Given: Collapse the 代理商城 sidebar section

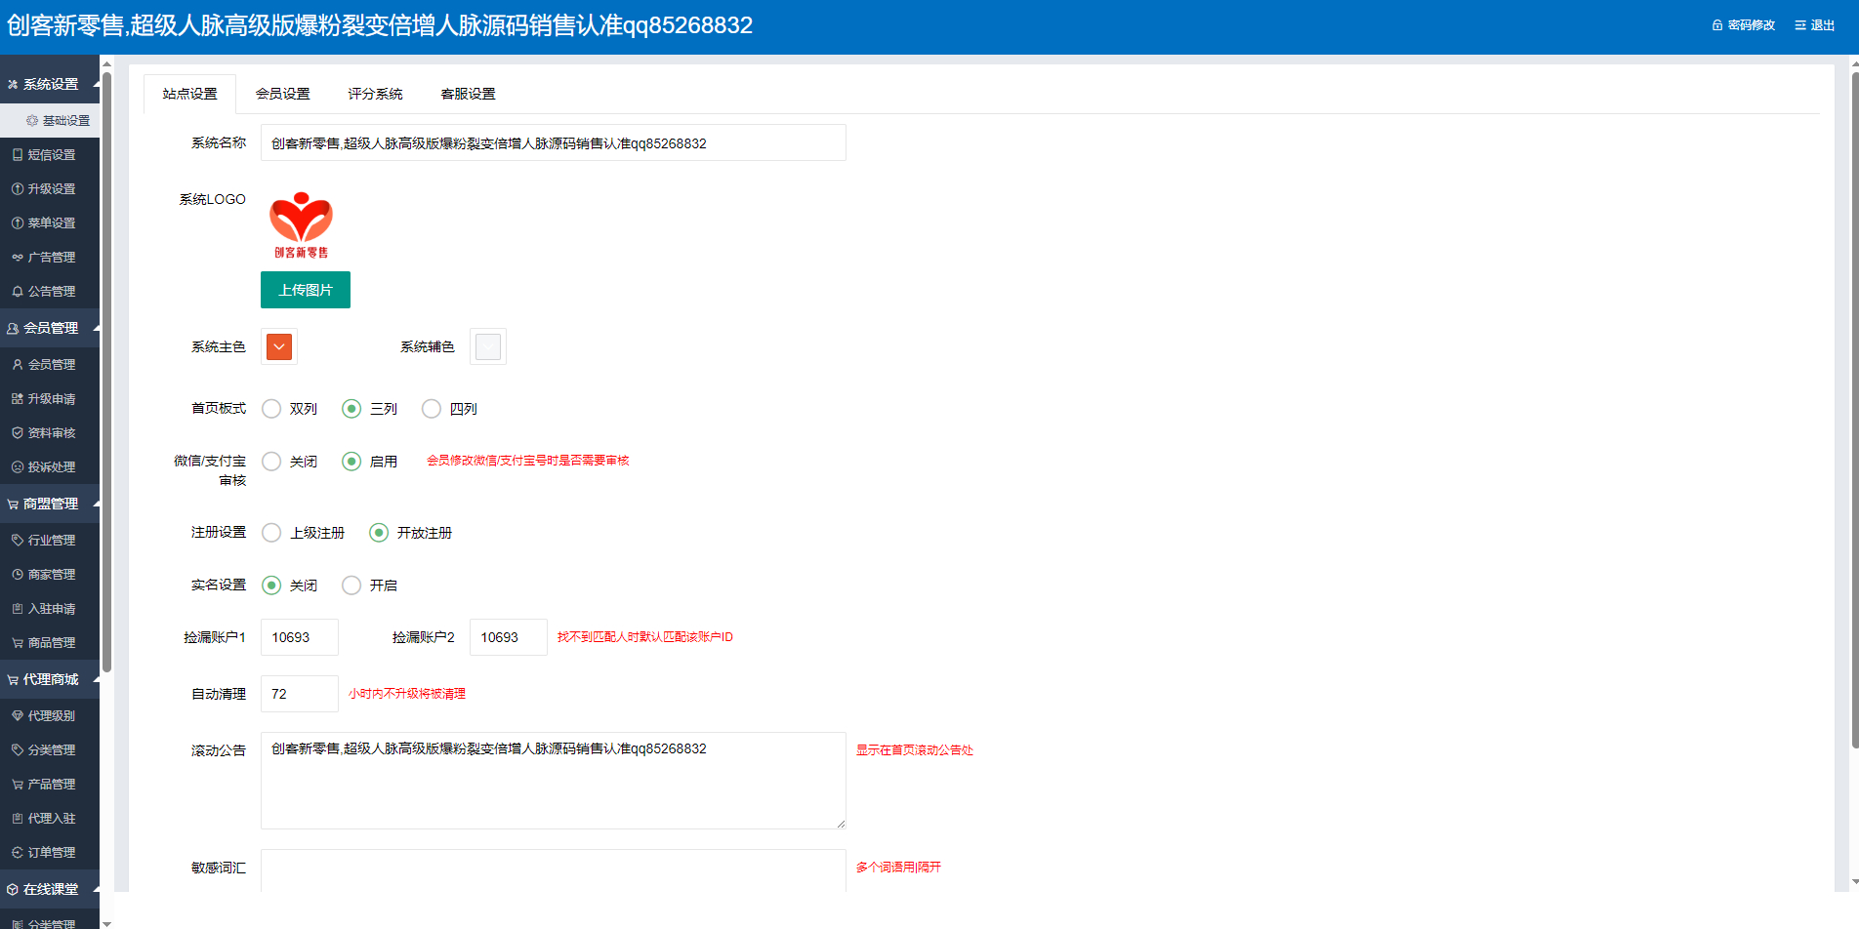Looking at the screenshot, I should (x=49, y=678).
